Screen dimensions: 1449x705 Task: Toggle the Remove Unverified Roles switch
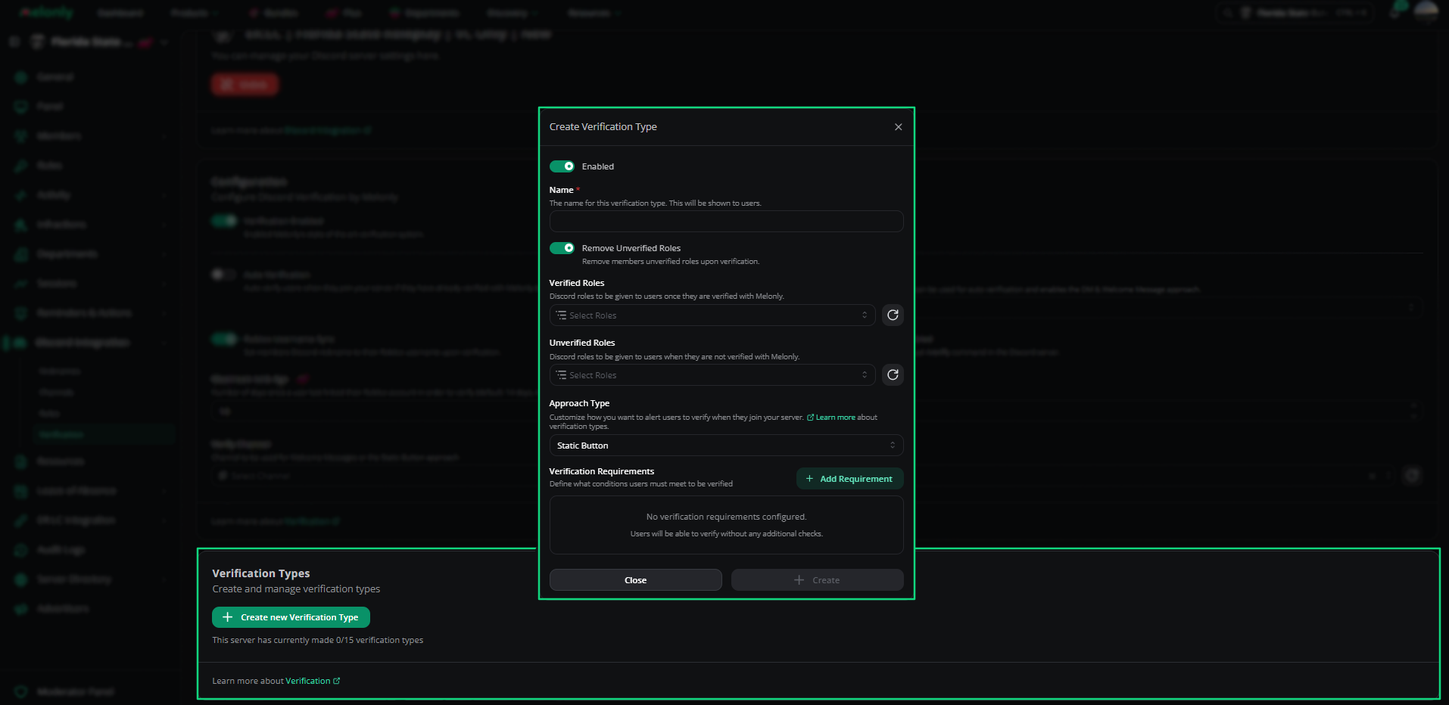[562, 248]
